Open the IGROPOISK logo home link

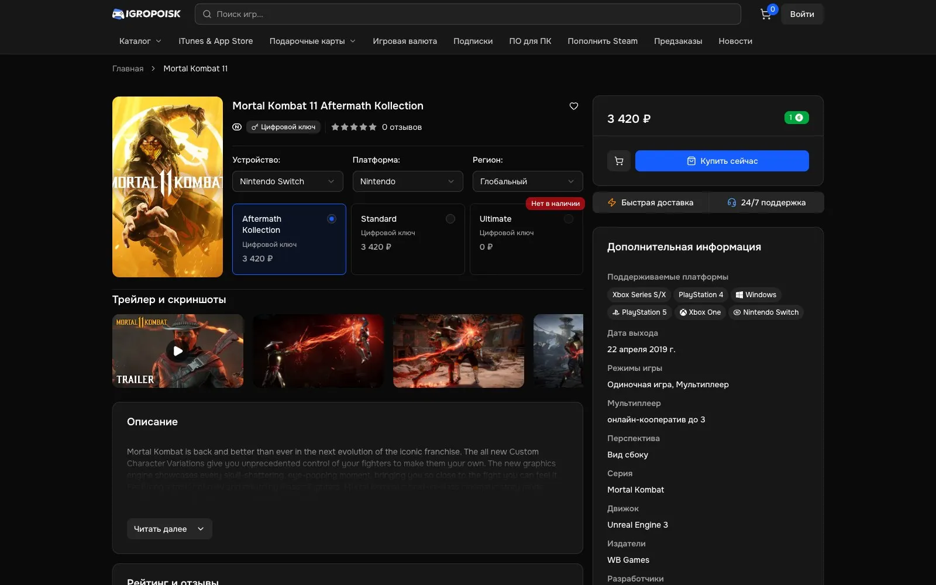[x=146, y=14]
